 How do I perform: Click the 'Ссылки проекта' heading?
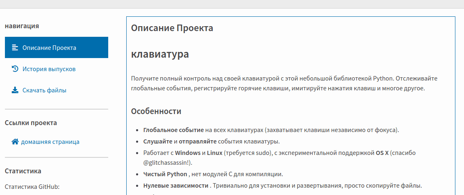pos(31,123)
